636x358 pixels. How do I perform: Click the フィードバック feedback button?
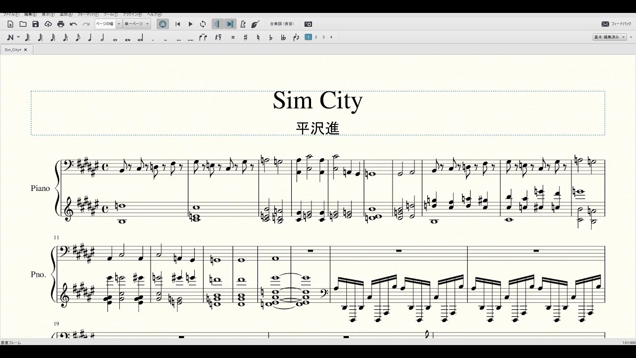click(616, 24)
